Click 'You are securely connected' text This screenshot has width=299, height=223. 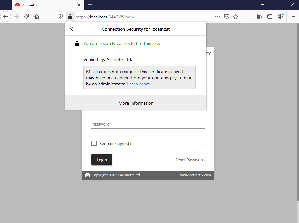tap(122, 43)
